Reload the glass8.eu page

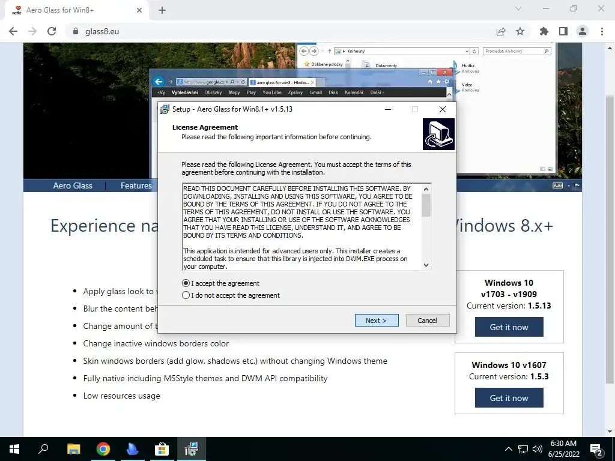pyautogui.click(x=52, y=31)
